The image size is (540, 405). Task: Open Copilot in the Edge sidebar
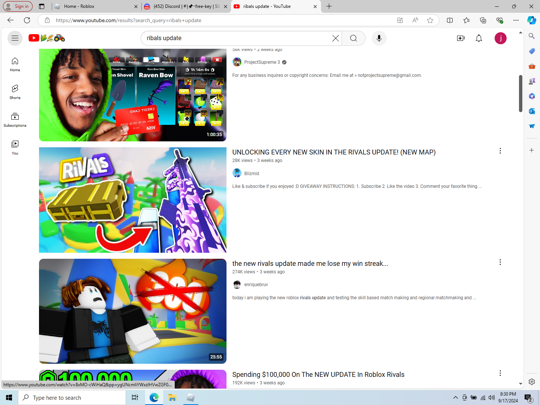coord(532,20)
